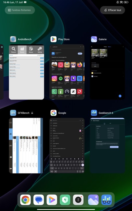Tap the Firefox icon in Play Store recommendations

79,65
